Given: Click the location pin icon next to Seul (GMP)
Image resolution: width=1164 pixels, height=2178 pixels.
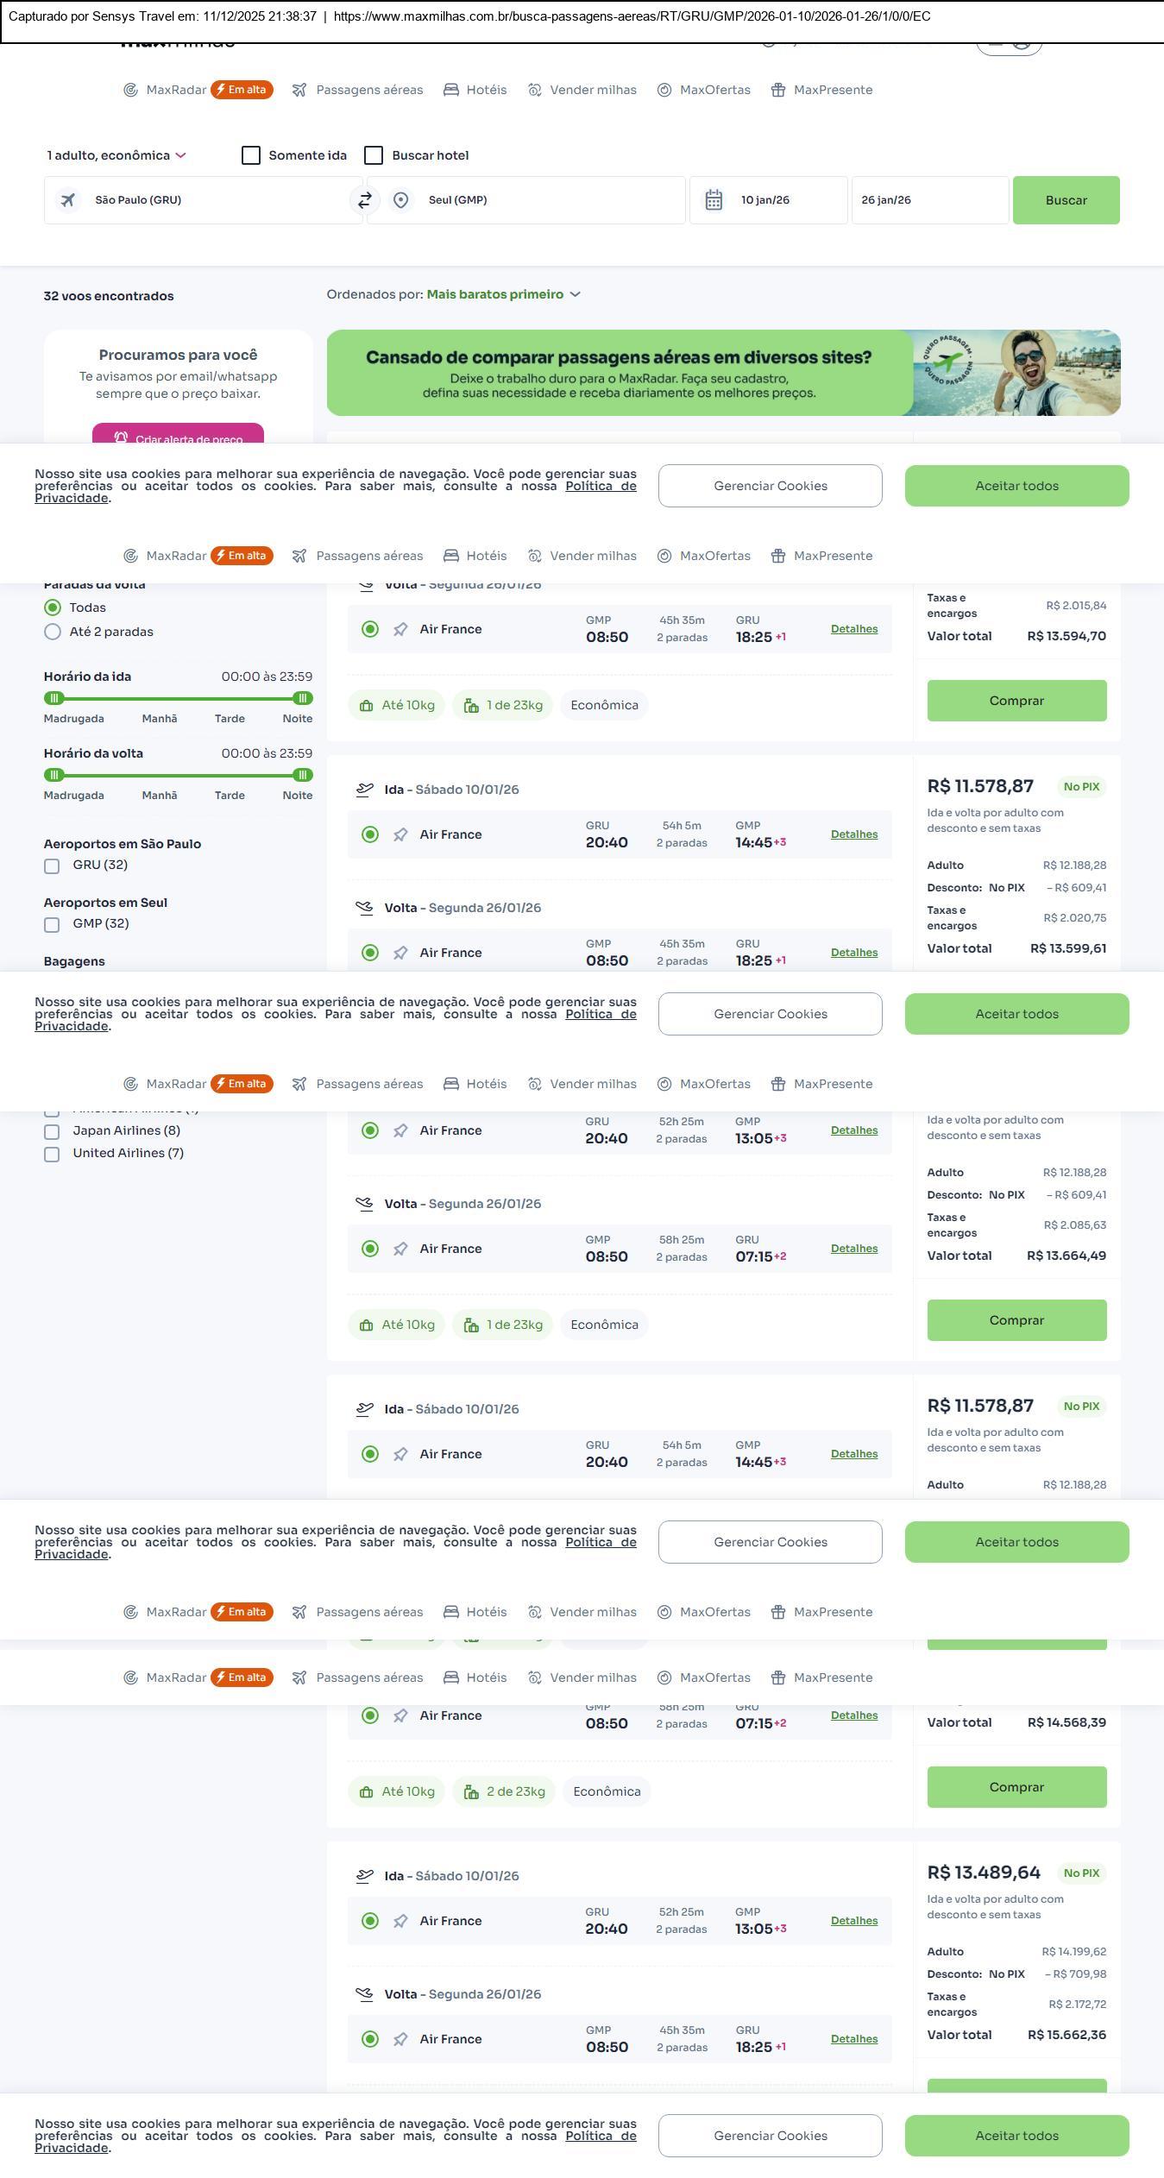Looking at the screenshot, I should 400,200.
